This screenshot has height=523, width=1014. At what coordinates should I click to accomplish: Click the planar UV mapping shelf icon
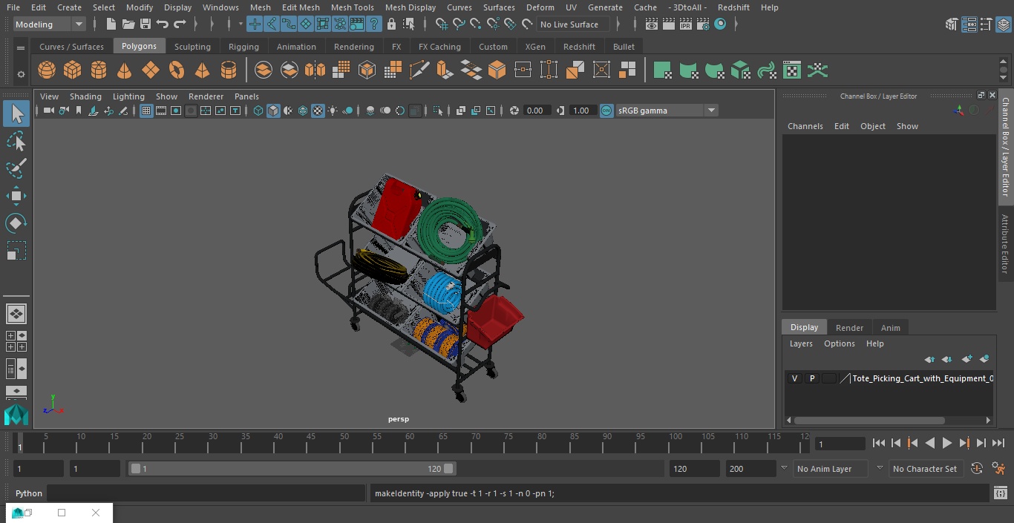click(663, 70)
